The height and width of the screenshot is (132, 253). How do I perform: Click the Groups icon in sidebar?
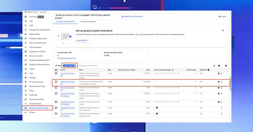pyautogui.click(x=26, y=112)
